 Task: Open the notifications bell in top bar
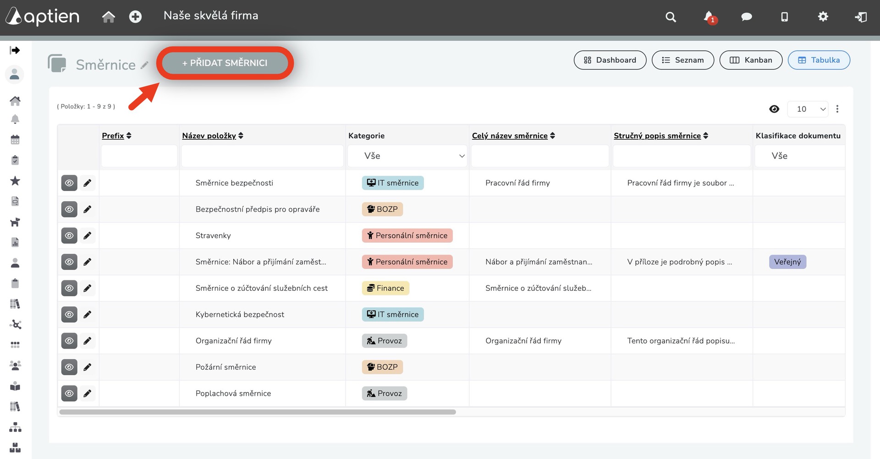(709, 17)
